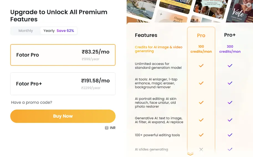Image resolution: width=253 pixels, height=157 pixels.
Task: Click Pro+ checkmark for Generative AI row
Action: coord(230,120)
